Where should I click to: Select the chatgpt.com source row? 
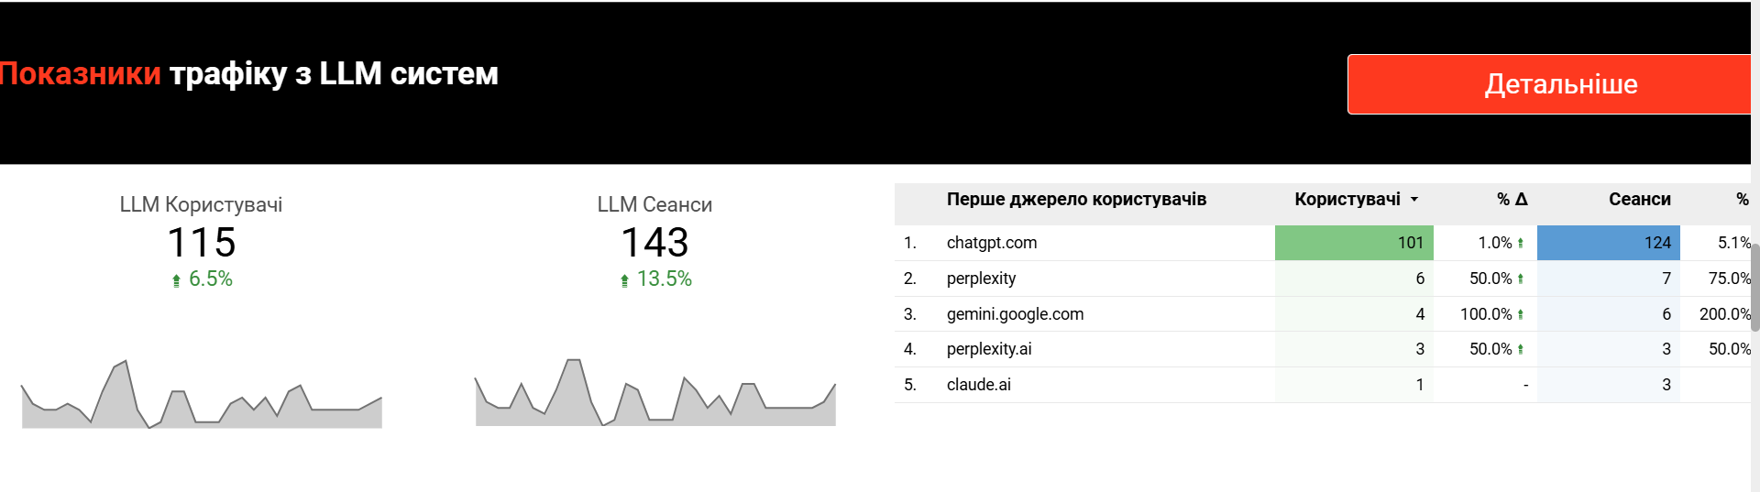(992, 243)
